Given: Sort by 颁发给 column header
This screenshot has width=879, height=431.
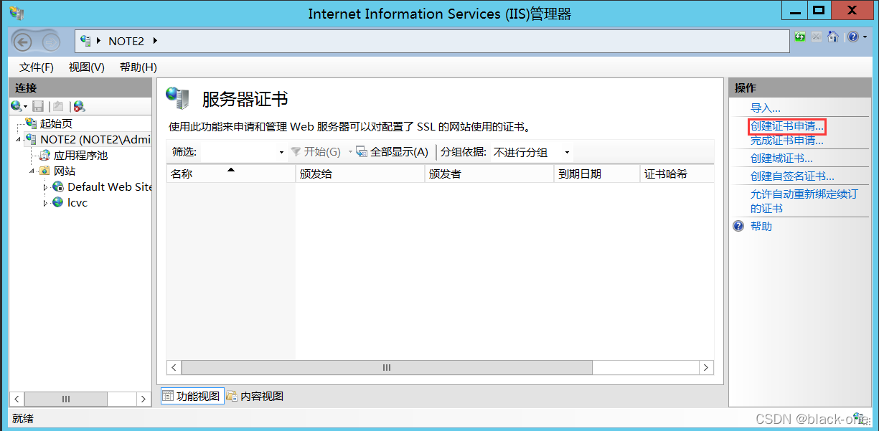Looking at the screenshot, I should (x=360, y=174).
